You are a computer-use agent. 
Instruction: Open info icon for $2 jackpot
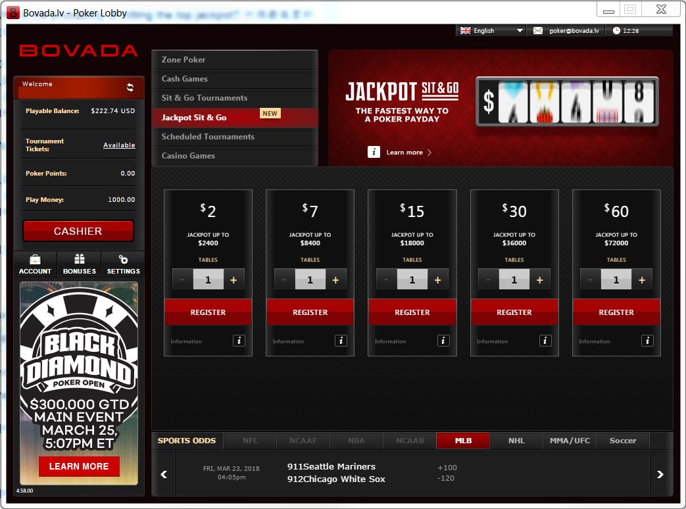coord(239,341)
